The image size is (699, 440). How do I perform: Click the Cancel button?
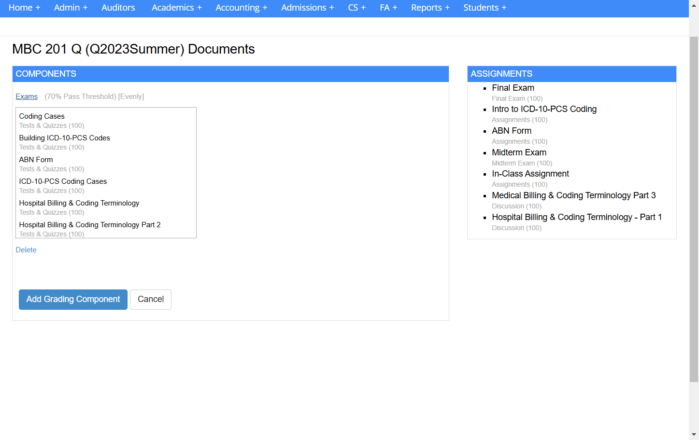[x=151, y=300]
